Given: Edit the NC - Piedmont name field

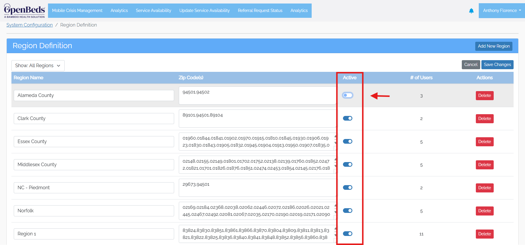Looking at the screenshot, I should tap(94, 188).
